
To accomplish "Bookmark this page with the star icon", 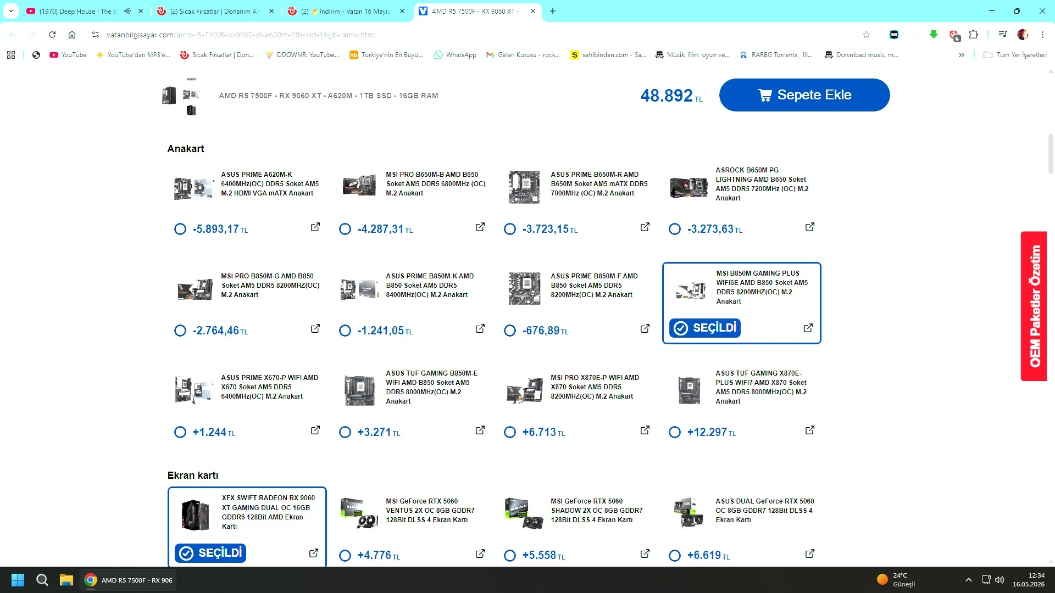I will pos(867,35).
